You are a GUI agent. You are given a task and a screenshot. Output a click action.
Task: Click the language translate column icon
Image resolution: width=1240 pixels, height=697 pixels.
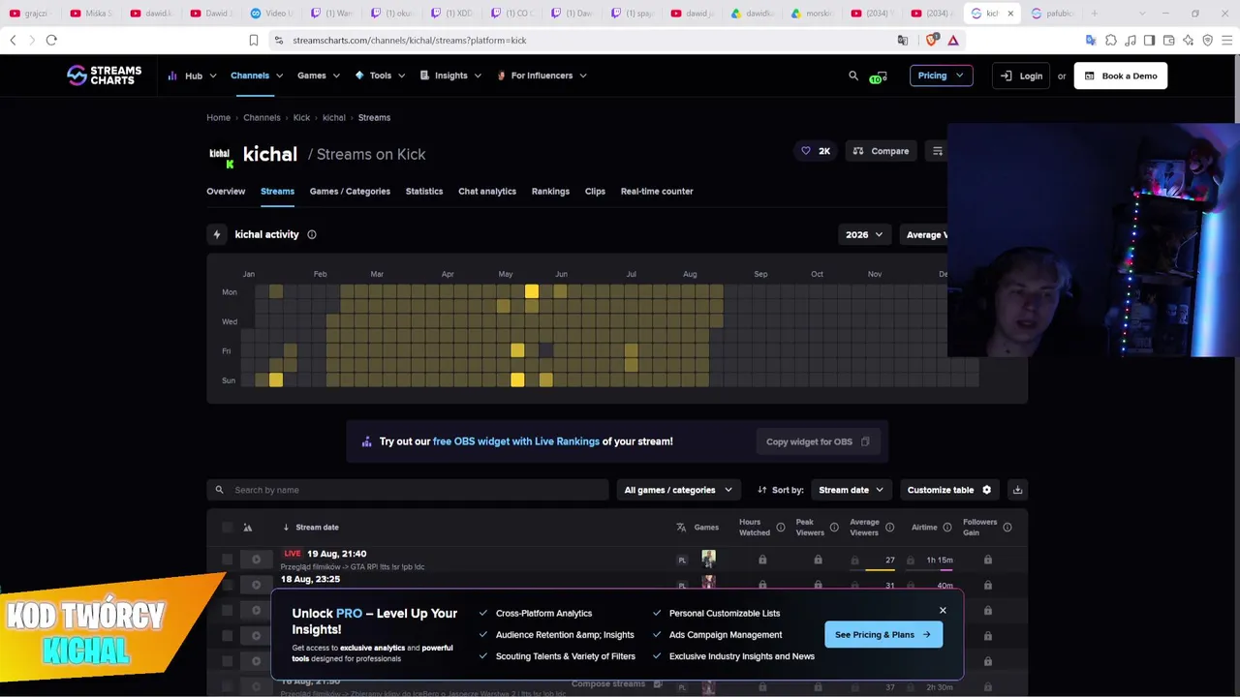681,528
